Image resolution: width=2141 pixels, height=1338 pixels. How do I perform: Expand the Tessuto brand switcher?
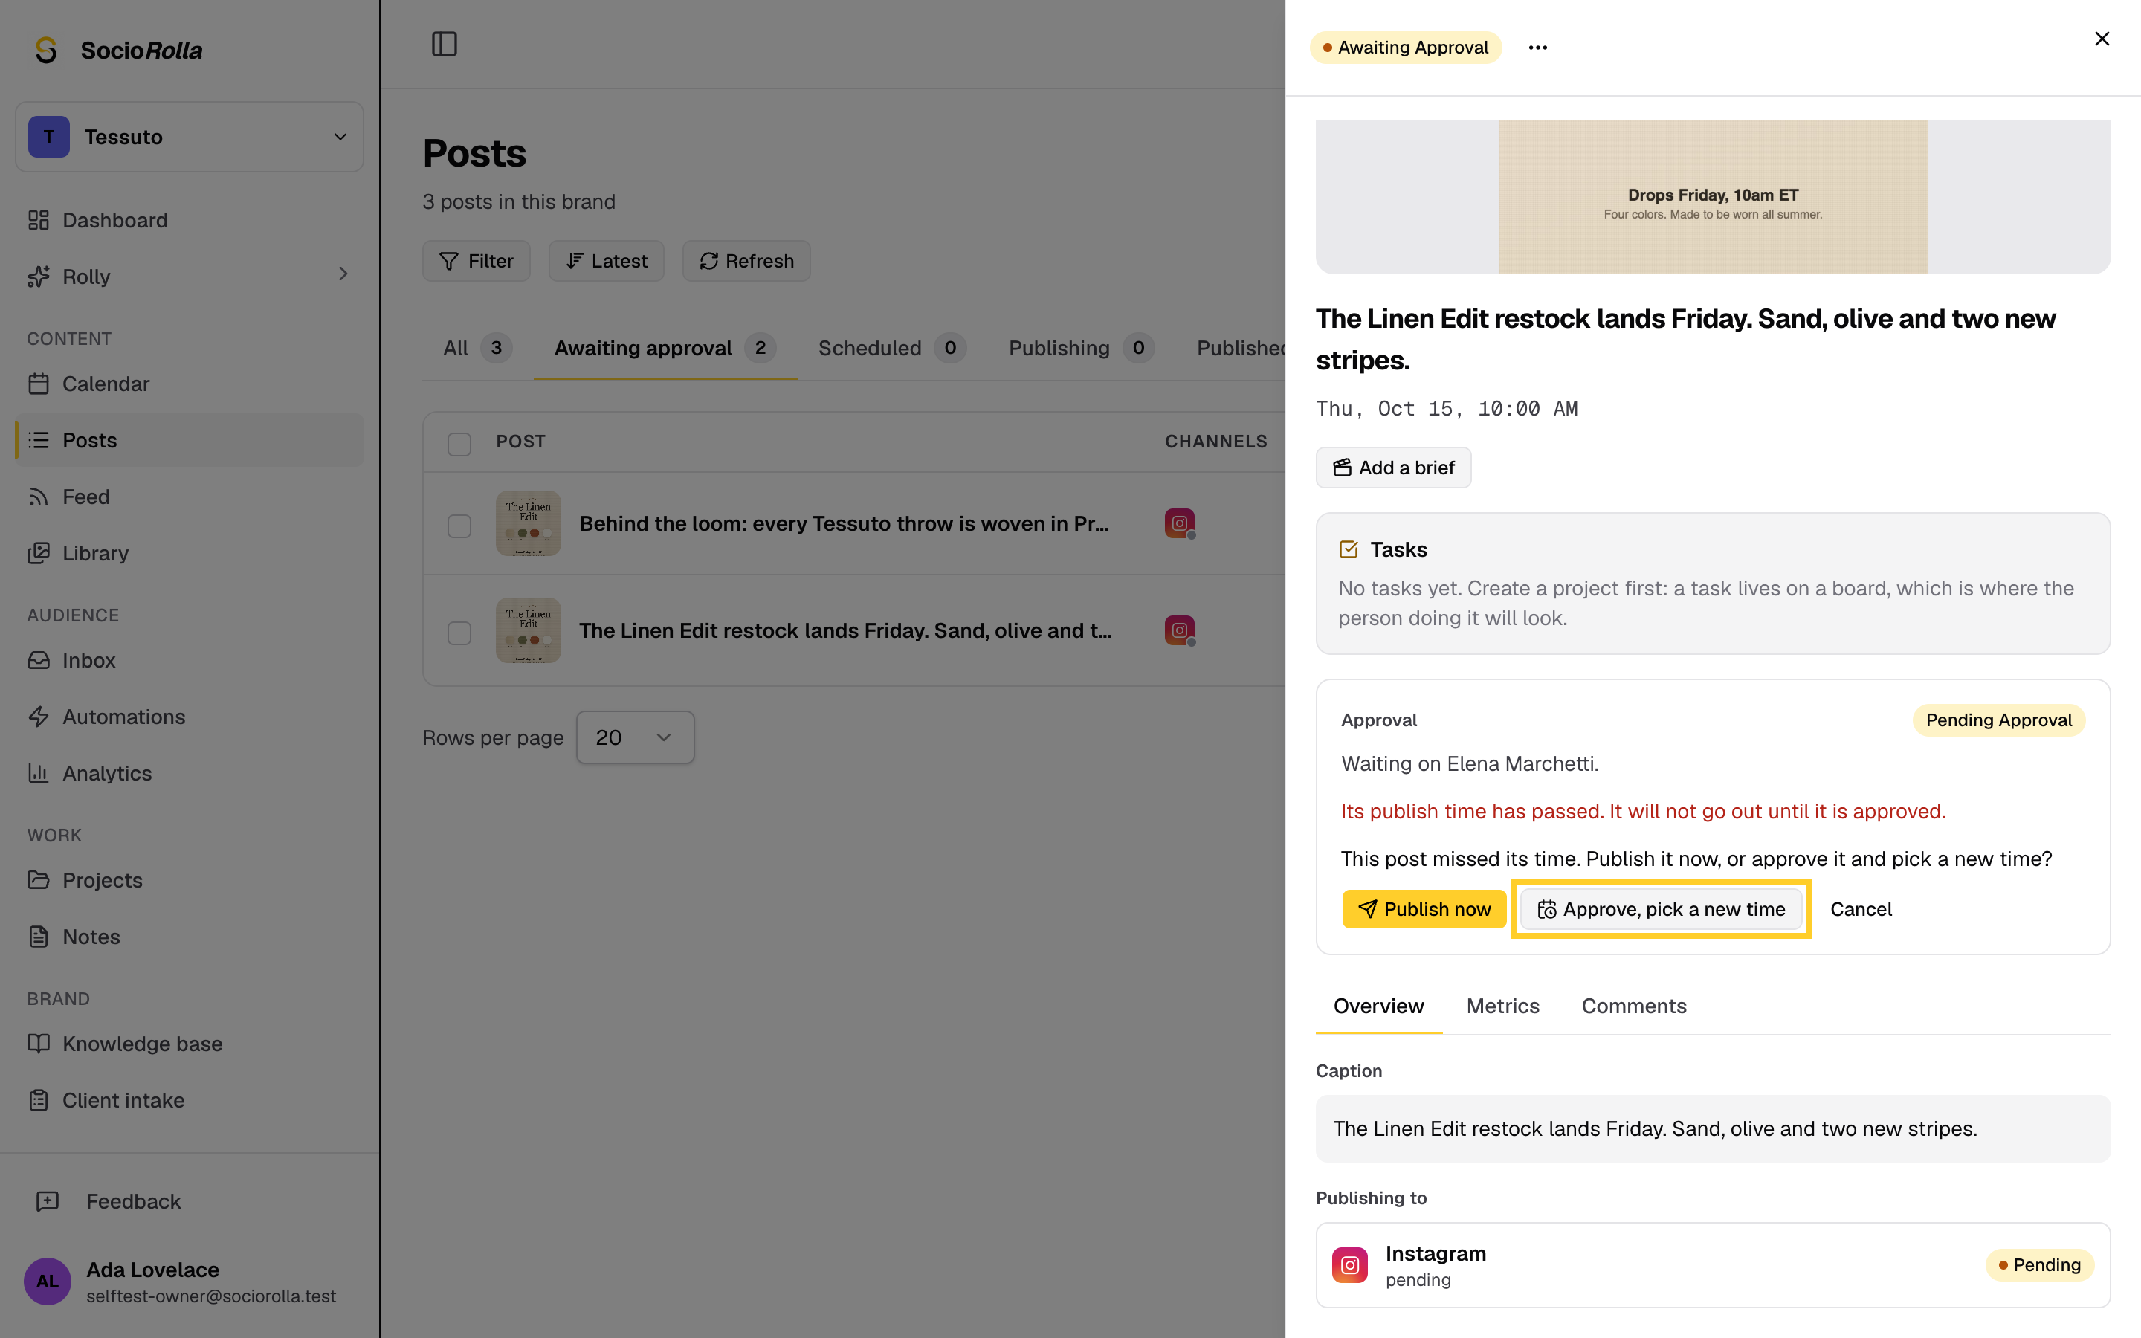(190, 138)
